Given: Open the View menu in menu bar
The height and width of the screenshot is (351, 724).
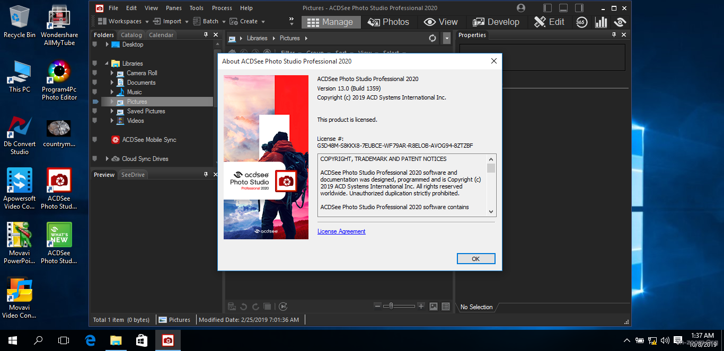Looking at the screenshot, I should [x=152, y=8].
